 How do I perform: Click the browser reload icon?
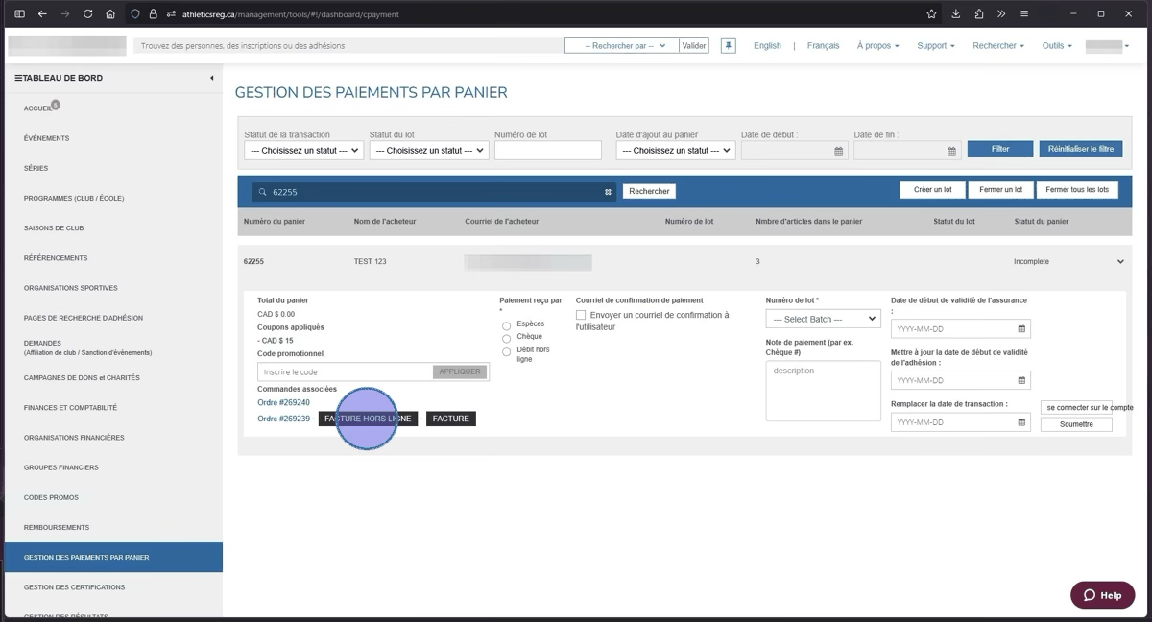pyautogui.click(x=88, y=14)
